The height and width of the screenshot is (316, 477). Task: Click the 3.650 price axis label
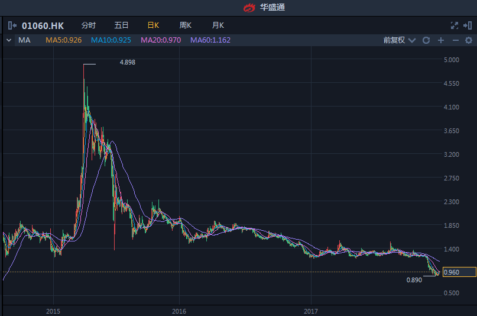(452, 131)
